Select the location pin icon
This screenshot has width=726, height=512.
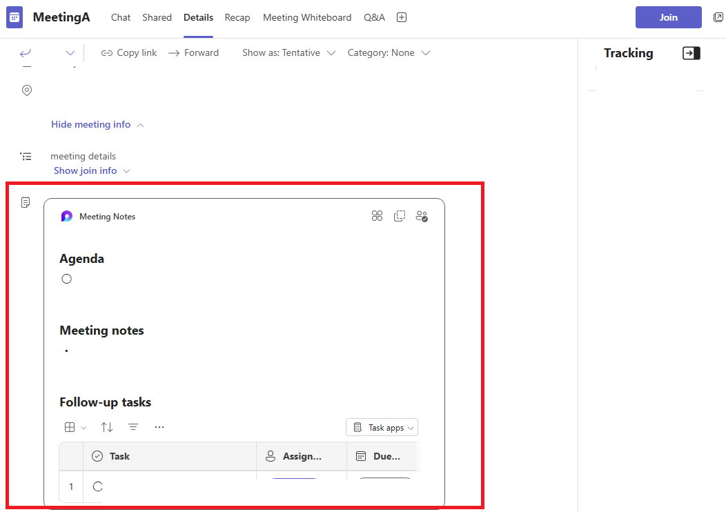(26, 90)
